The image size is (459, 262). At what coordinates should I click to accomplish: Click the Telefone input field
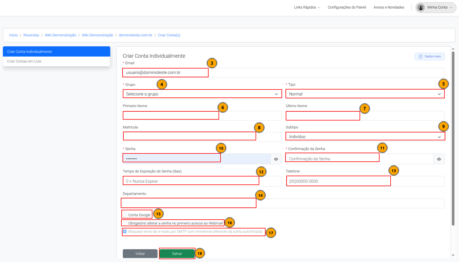tap(365, 181)
